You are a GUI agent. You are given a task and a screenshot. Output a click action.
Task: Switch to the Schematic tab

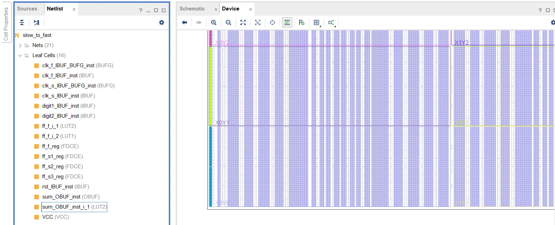pos(192,9)
